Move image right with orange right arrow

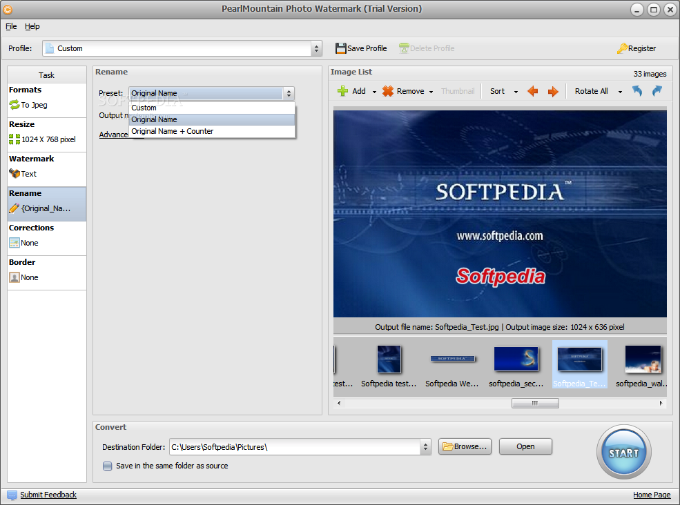(553, 91)
